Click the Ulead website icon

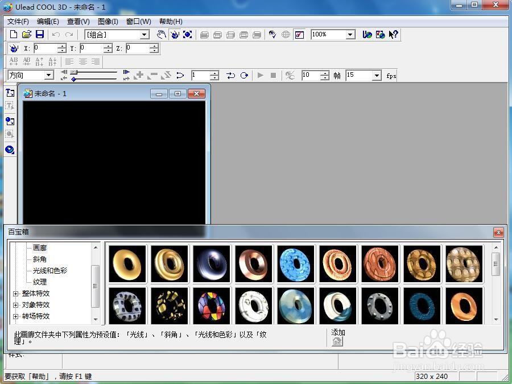coord(368,35)
